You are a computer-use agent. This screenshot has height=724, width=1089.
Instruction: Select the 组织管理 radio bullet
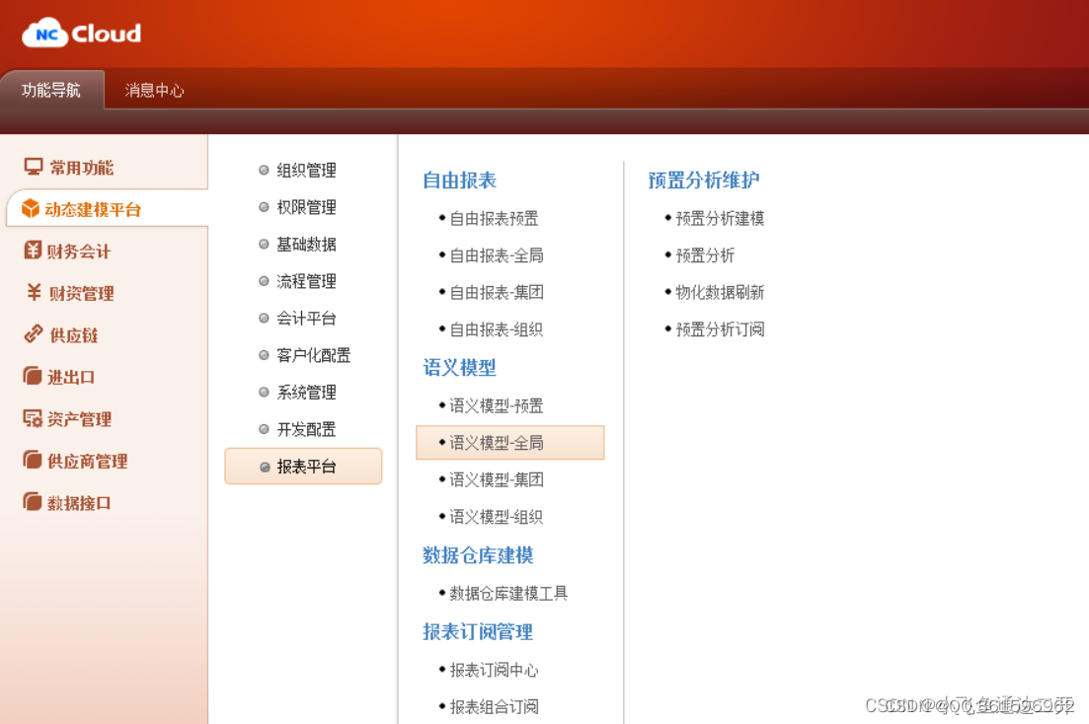tap(263, 170)
